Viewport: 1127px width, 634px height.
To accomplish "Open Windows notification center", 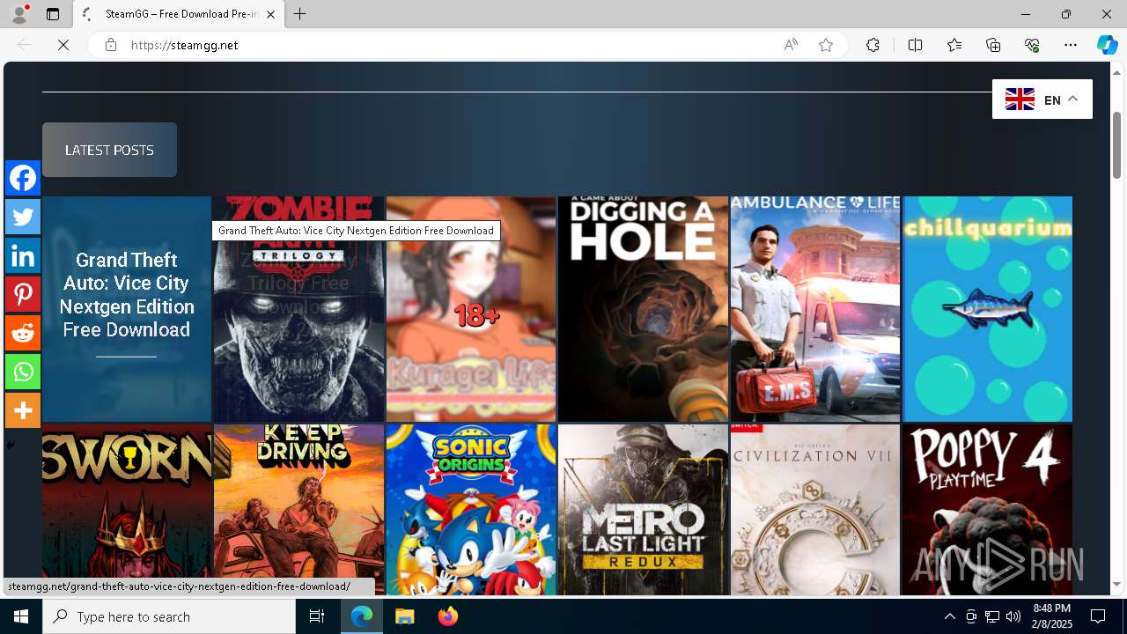I will [1098, 616].
